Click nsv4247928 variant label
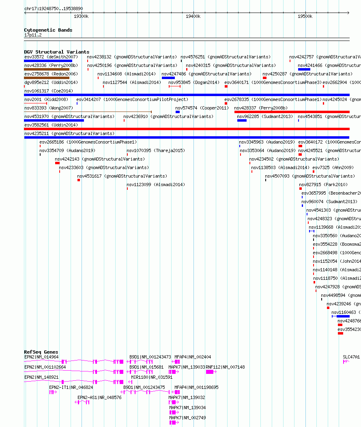361x427 pixels. point(338,287)
